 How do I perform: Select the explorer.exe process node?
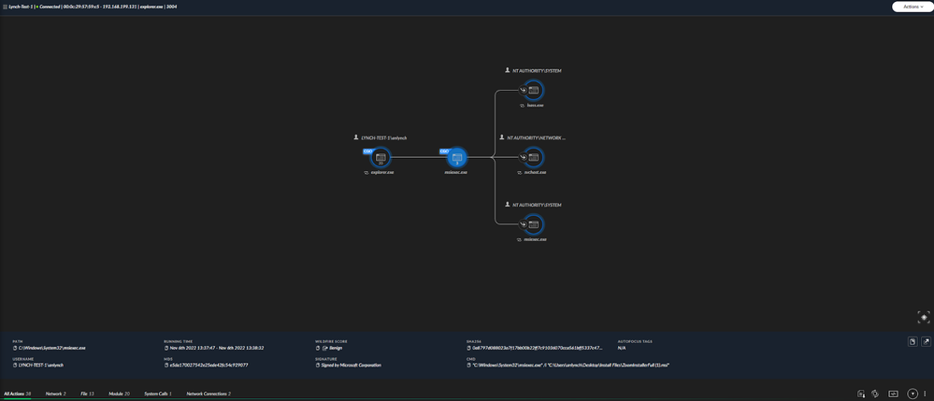coord(381,158)
